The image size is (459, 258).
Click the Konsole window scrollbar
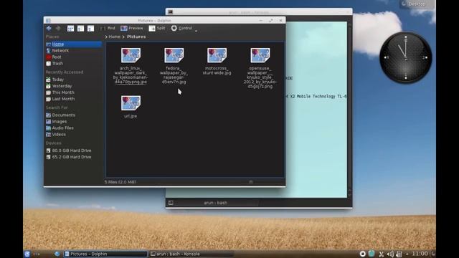(x=349, y=109)
